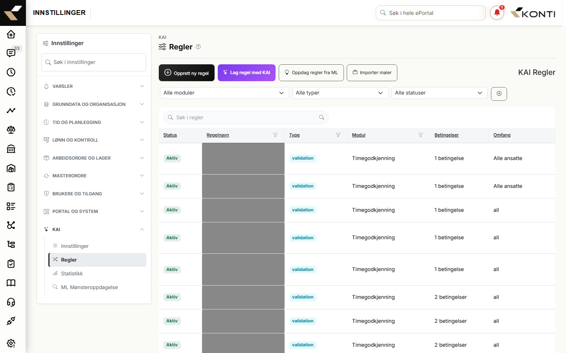Click the Opprett ny regel button

pyautogui.click(x=187, y=73)
